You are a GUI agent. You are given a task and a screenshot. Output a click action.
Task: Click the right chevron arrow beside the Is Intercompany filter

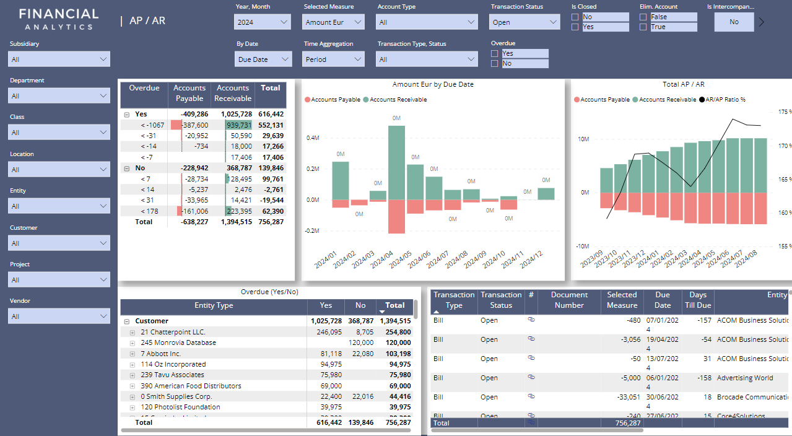coord(762,22)
